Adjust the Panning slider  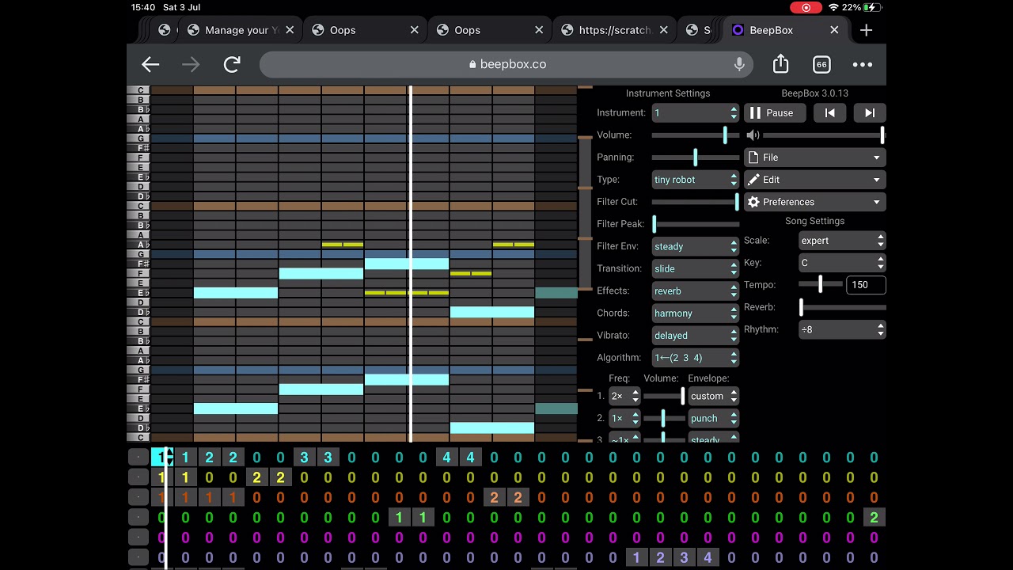point(696,158)
